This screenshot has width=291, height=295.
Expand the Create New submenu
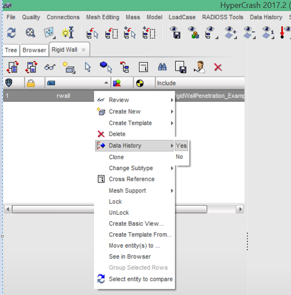pyautogui.click(x=135, y=111)
